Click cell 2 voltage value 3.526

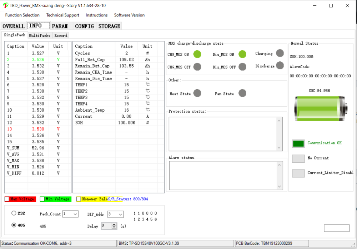pyautogui.click(x=38, y=60)
